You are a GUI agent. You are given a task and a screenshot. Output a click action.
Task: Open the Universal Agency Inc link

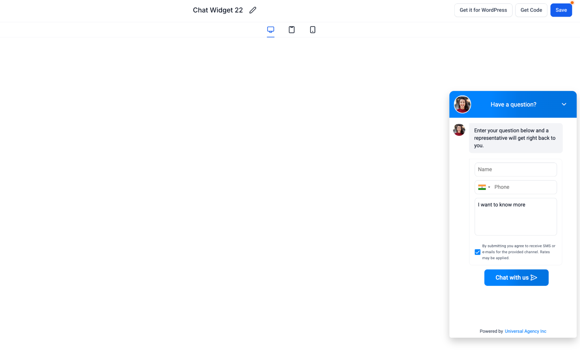(525, 331)
